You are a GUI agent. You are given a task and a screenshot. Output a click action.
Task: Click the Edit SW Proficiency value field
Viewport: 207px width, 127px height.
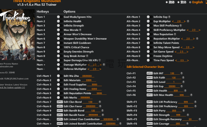click(x=186, y=106)
